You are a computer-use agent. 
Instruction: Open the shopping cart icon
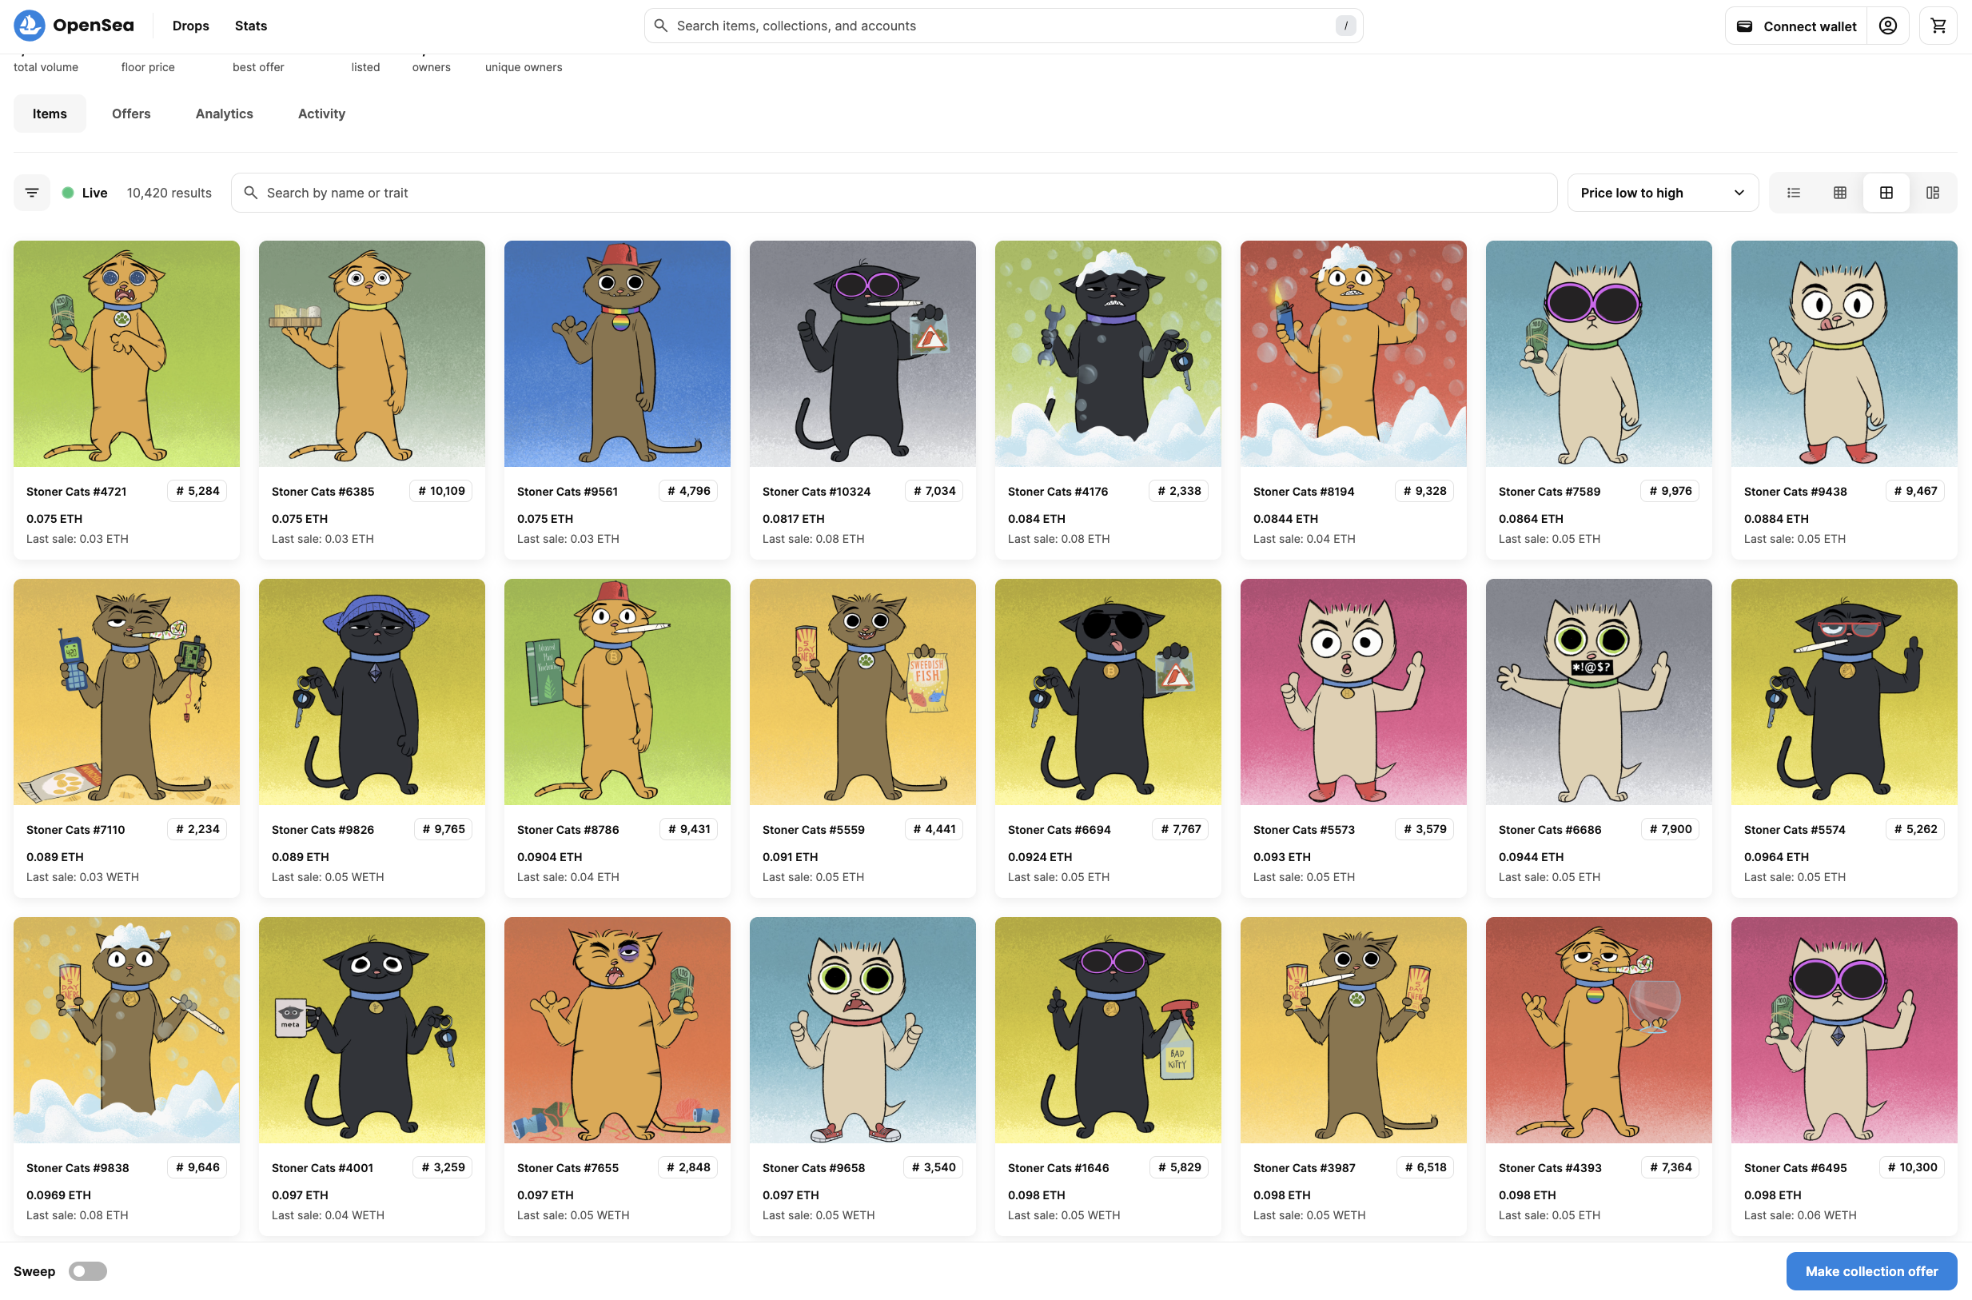point(1938,26)
